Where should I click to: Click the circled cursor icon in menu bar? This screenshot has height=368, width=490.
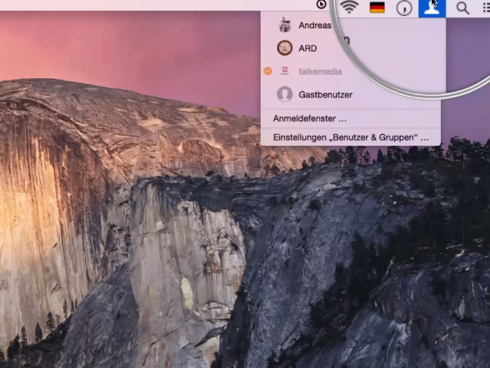pos(322,4)
